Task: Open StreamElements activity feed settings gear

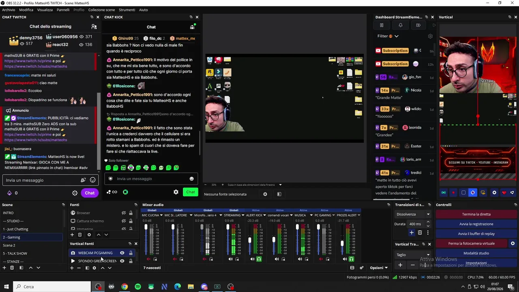Action: pyautogui.click(x=430, y=36)
